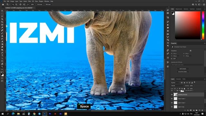Add a layer style with fx icon

click(188, 110)
